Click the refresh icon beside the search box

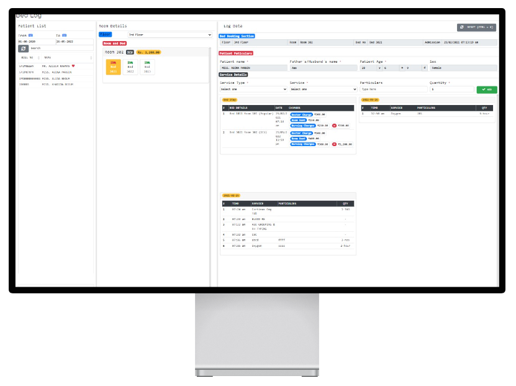point(23,48)
